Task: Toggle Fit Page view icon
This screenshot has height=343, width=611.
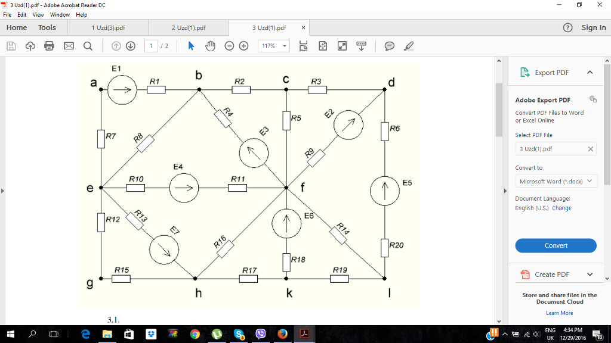Action: coord(322,45)
